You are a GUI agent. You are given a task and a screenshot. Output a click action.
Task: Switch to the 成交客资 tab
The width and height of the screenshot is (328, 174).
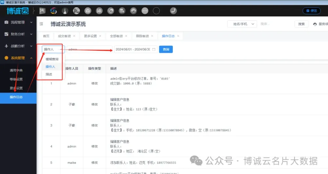64,36
